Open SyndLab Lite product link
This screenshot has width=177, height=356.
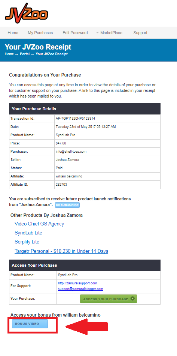tap(28, 233)
